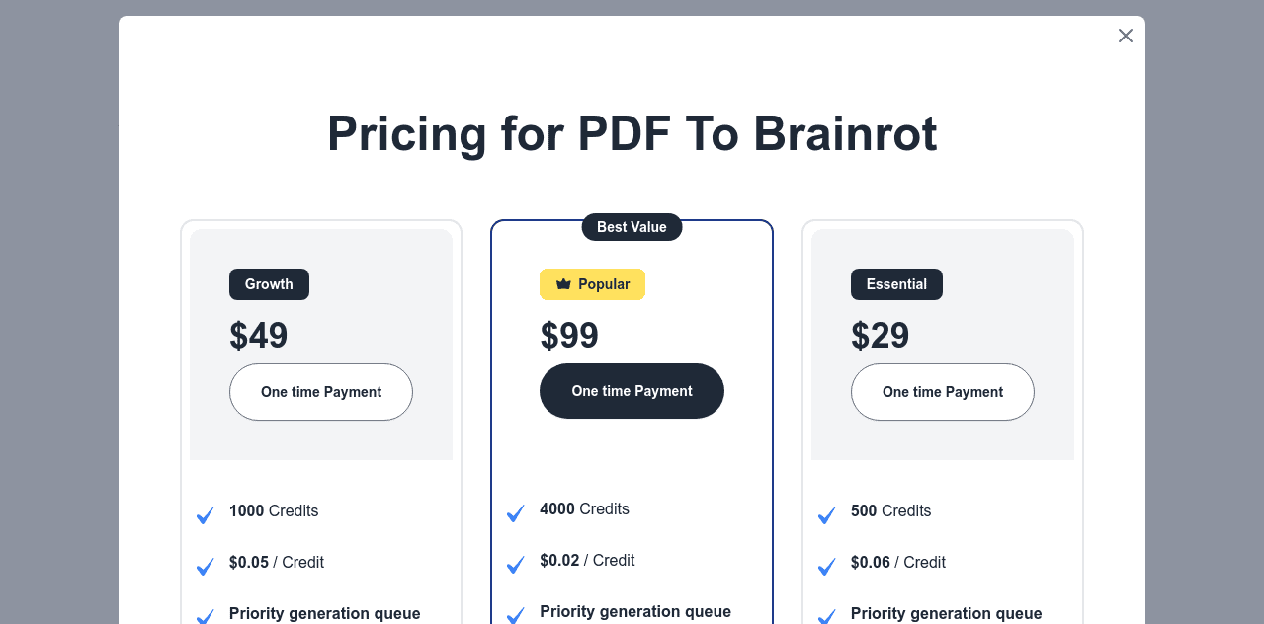Click the Pricing for PDF To Brainrot heading
The height and width of the screenshot is (624, 1264).
(x=632, y=134)
